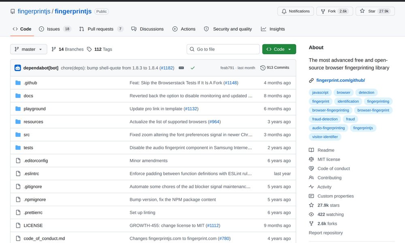405x243 pixels.
Task: Click the Notifications bell icon
Action: pos(284,11)
